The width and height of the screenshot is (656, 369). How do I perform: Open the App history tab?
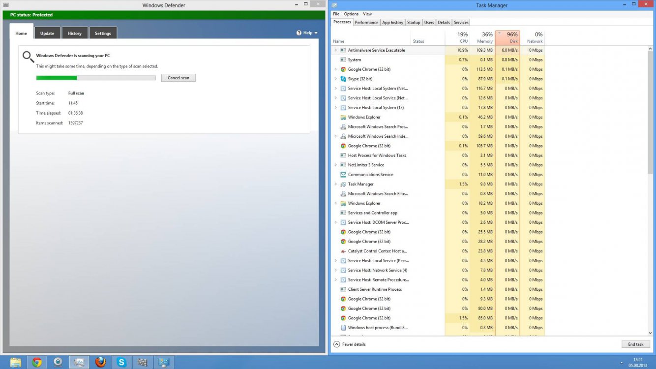tap(393, 22)
